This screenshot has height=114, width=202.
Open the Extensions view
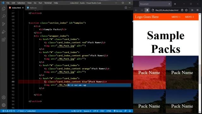tap(3, 40)
